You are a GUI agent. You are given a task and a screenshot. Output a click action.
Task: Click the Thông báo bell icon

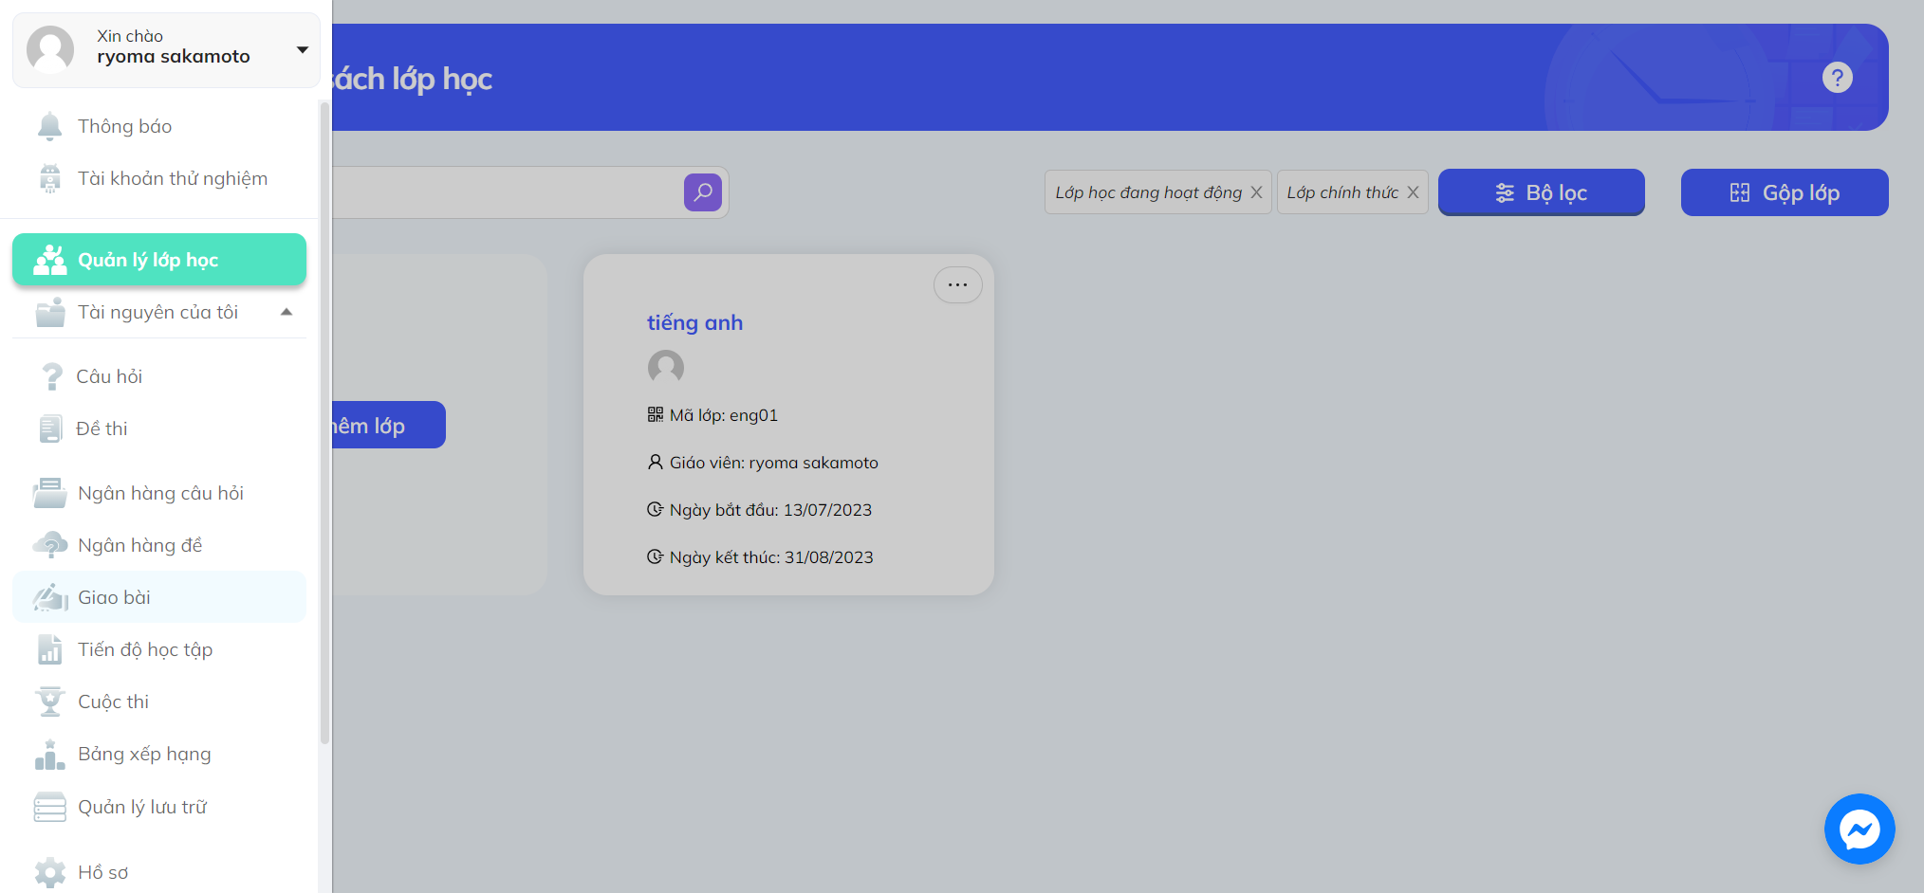49,126
